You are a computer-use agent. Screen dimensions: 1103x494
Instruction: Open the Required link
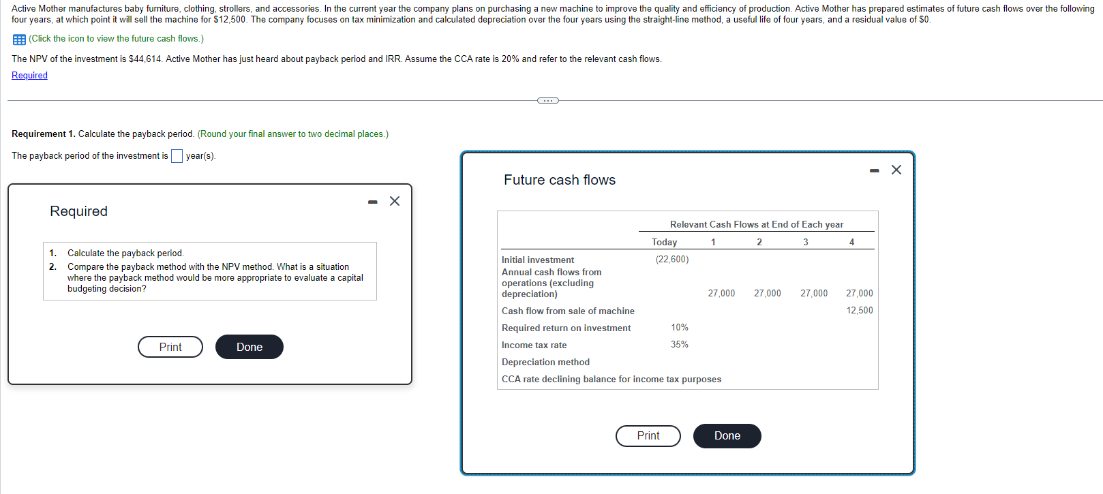coord(29,76)
